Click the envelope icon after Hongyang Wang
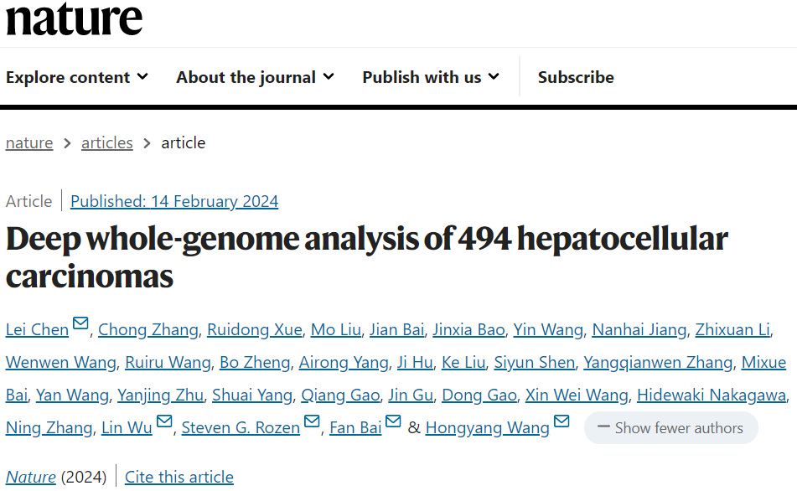797x491 pixels. 562,421
